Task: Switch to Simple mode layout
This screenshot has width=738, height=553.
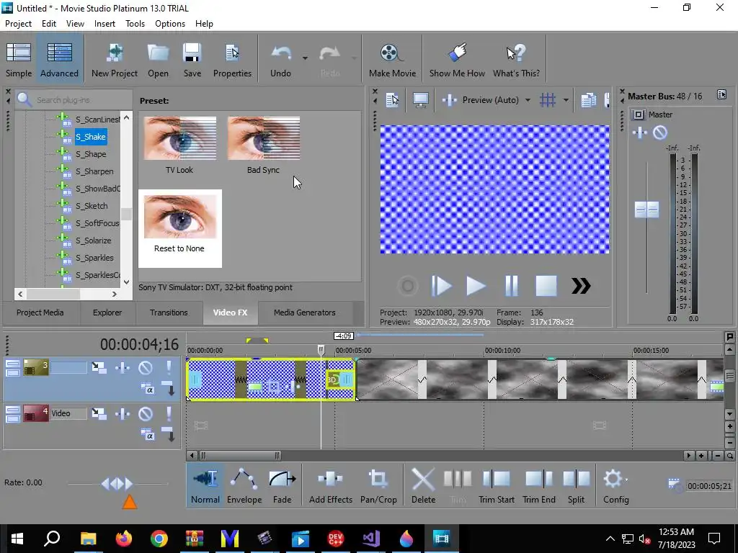Action: pyautogui.click(x=19, y=60)
